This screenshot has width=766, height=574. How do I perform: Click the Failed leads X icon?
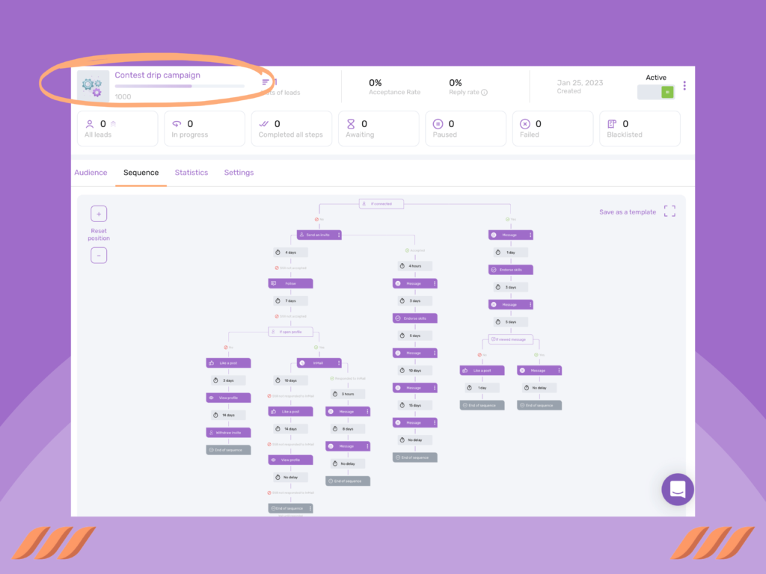click(x=524, y=124)
